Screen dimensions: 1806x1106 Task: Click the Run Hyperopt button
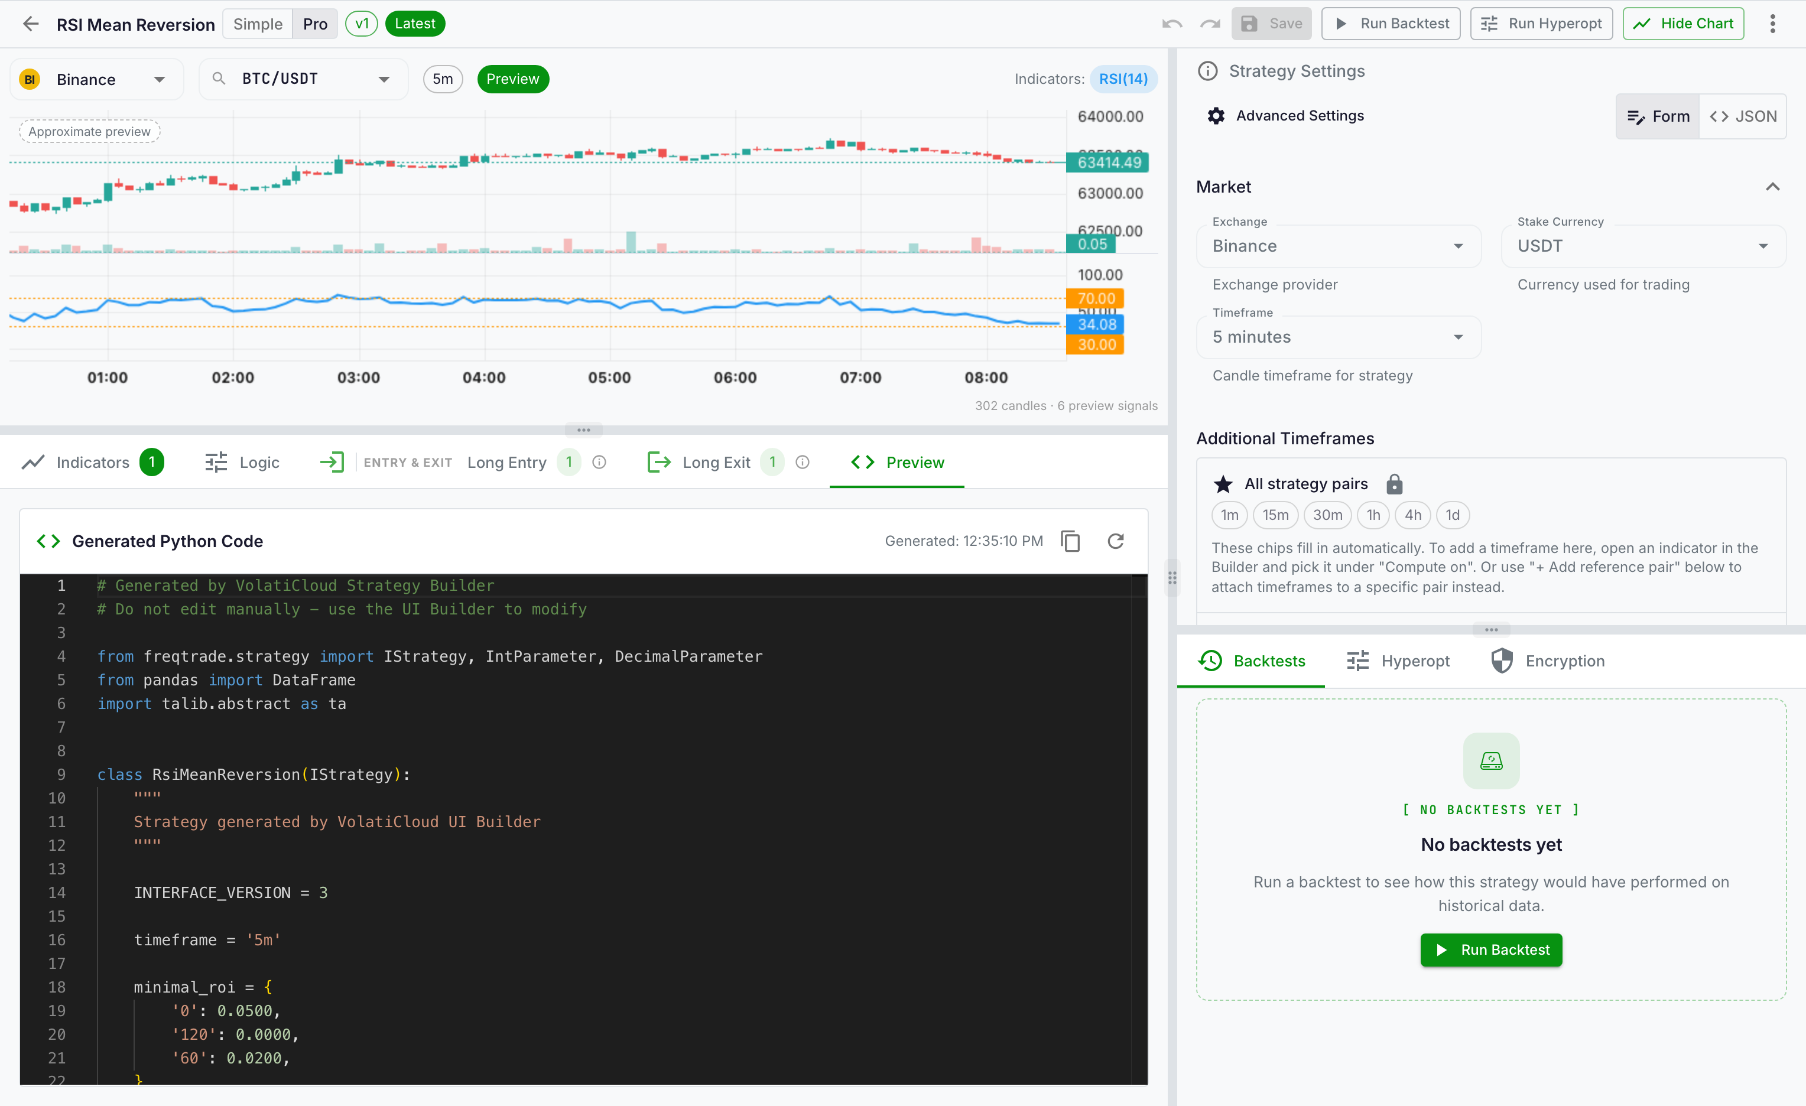(x=1541, y=24)
